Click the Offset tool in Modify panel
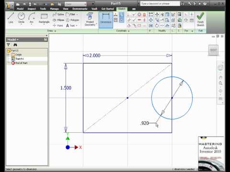Screen dimensions: 230x172 [x=167, y=25]
